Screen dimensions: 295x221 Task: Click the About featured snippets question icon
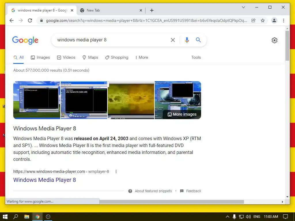[130, 191]
